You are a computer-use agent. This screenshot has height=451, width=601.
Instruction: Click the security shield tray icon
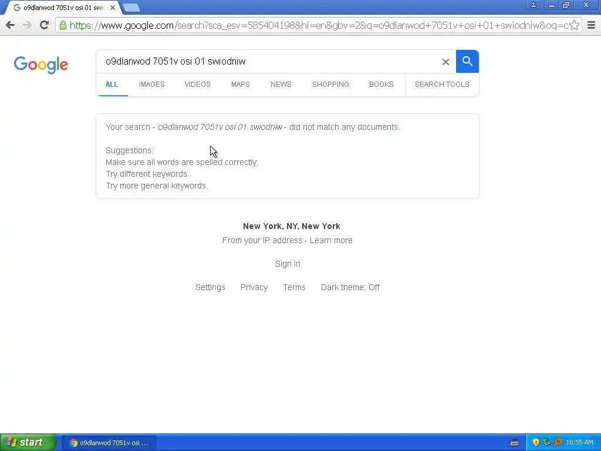pos(536,442)
